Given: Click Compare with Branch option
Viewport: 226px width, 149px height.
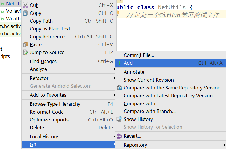Looking at the screenshot, I should tap(149, 111).
